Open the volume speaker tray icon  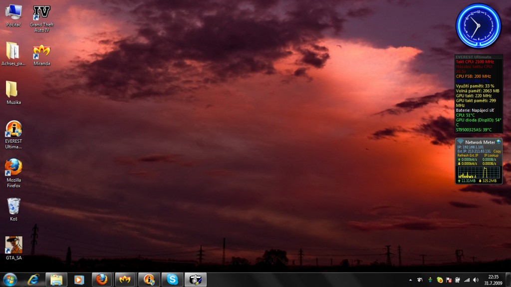(476, 280)
